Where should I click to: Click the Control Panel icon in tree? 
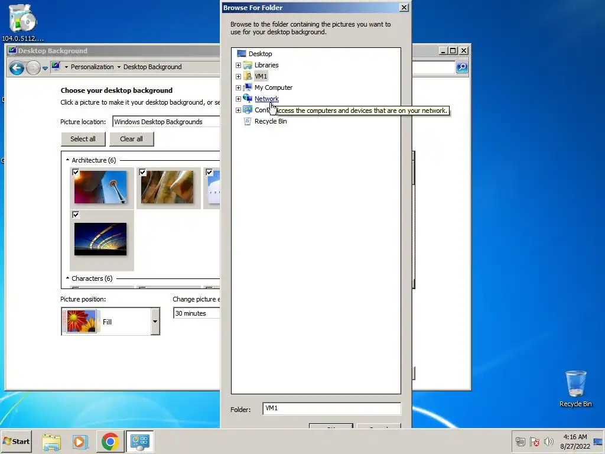248,109
